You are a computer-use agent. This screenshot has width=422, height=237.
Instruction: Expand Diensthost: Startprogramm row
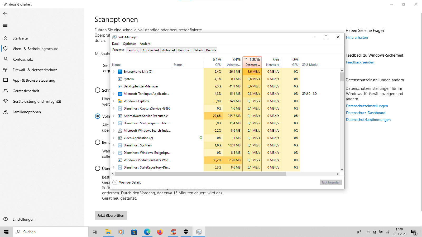114,123
